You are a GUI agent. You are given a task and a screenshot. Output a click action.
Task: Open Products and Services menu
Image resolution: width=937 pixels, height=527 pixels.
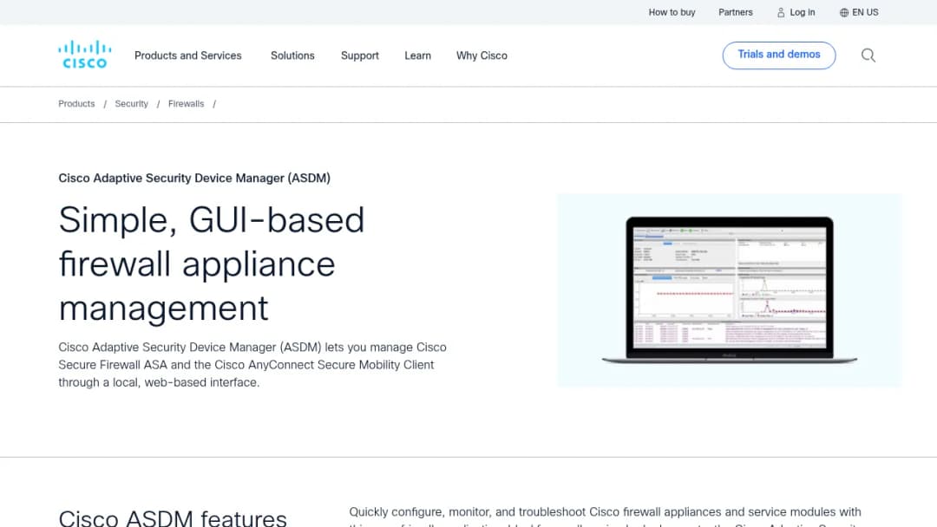click(x=187, y=55)
